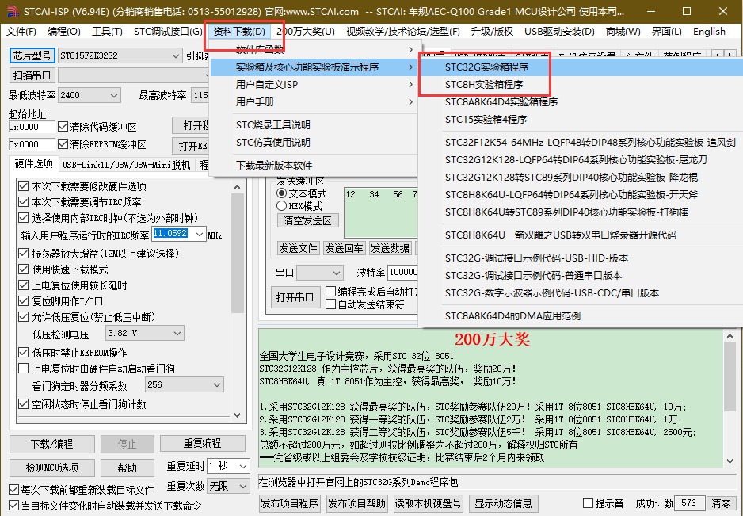The height and width of the screenshot is (516, 743).
Task: Open STC仿真使用说明 menu entry
Action: [313, 143]
